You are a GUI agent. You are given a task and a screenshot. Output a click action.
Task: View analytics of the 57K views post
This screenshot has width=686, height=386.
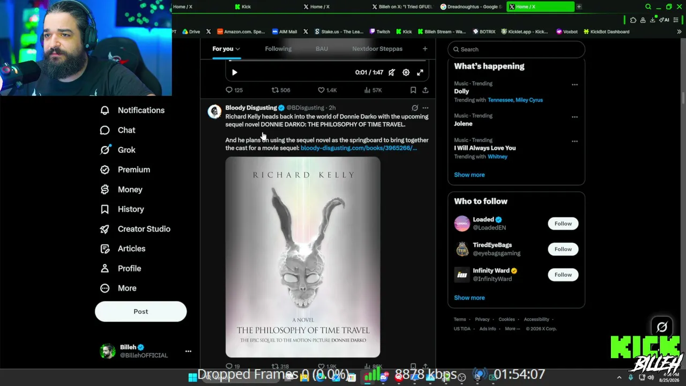pyautogui.click(x=372, y=90)
